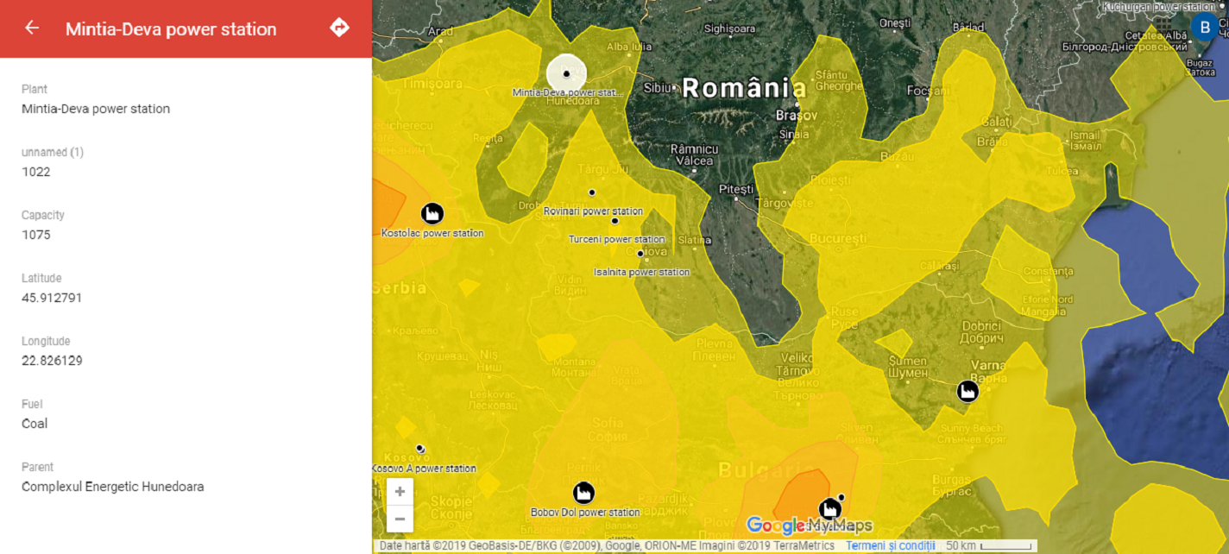Click the Google My Maps logo

click(x=809, y=526)
